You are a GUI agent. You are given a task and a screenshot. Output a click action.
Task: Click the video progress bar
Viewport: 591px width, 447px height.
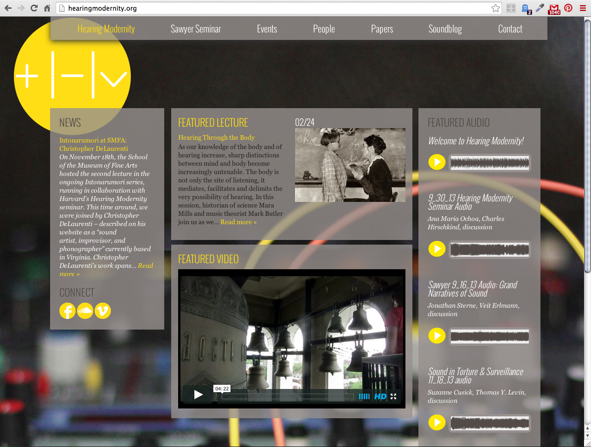(x=288, y=396)
